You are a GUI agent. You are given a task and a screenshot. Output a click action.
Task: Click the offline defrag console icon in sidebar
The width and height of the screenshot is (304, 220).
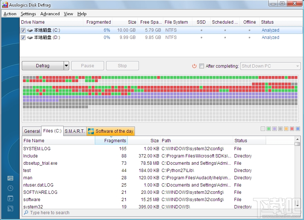pos(10,198)
